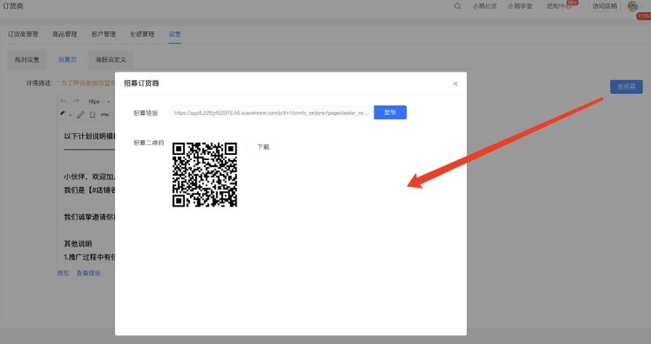
Task: Click the insert link chain icon
Action: tap(81, 114)
